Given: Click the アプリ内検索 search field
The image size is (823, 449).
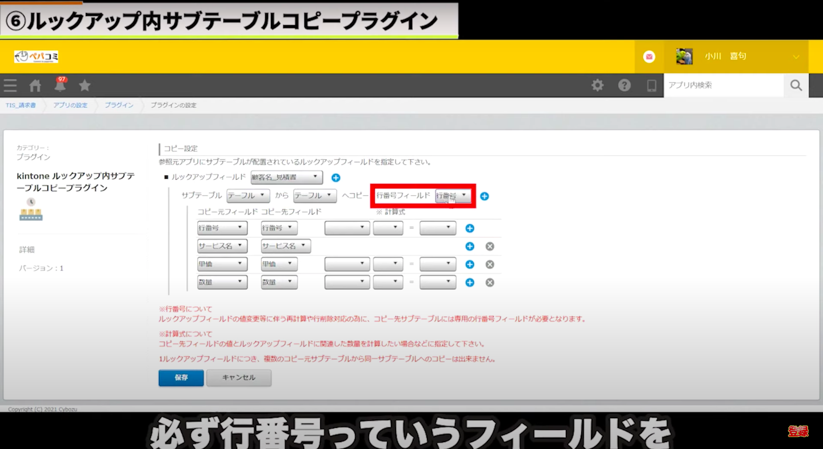Looking at the screenshot, I should (723, 86).
